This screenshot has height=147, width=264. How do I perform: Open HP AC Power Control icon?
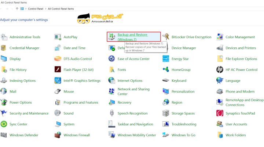[220, 69]
